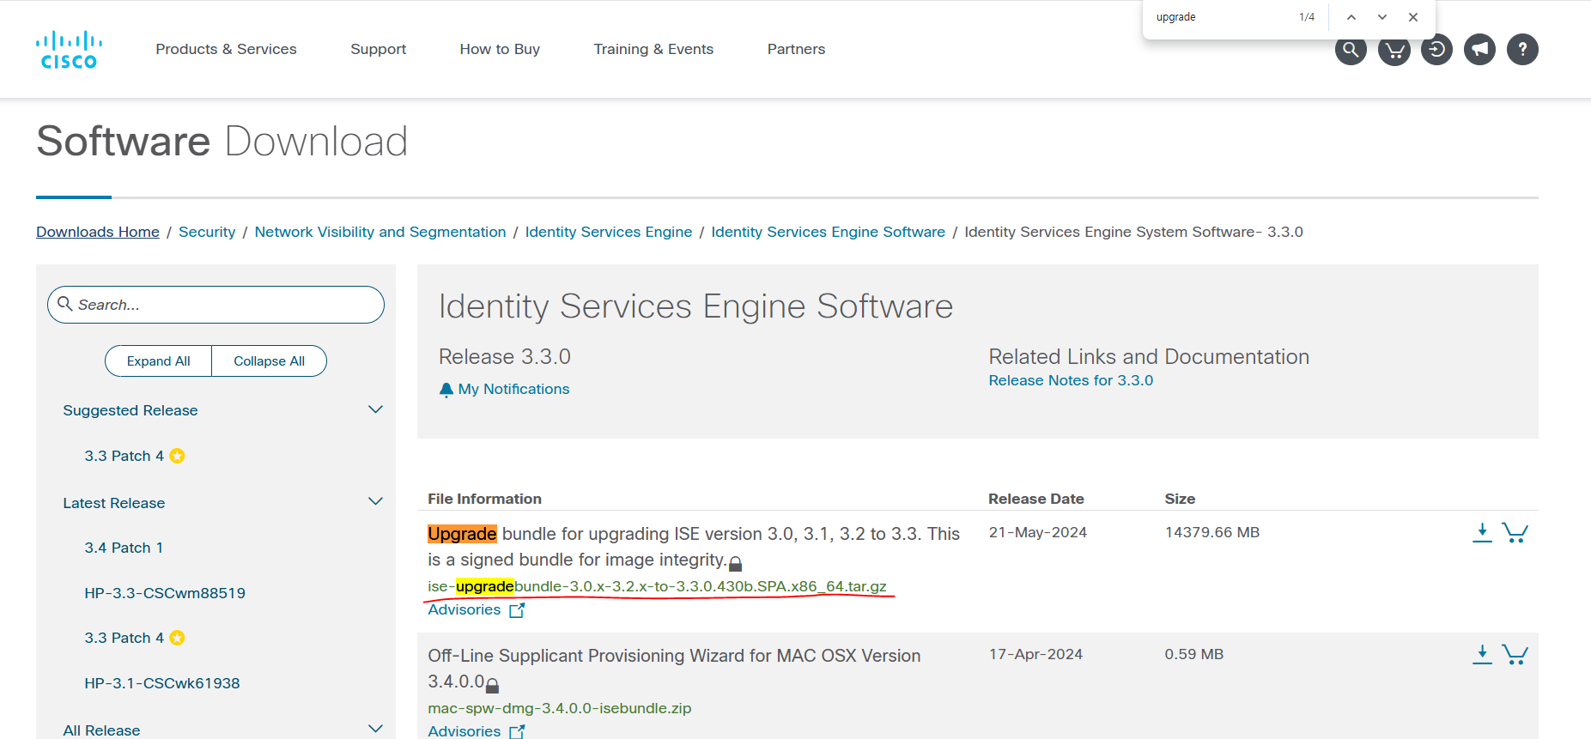Open Security breadcrumb link
Image resolution: width=1591 pixels, height=739 pixels.
(207, 232)
